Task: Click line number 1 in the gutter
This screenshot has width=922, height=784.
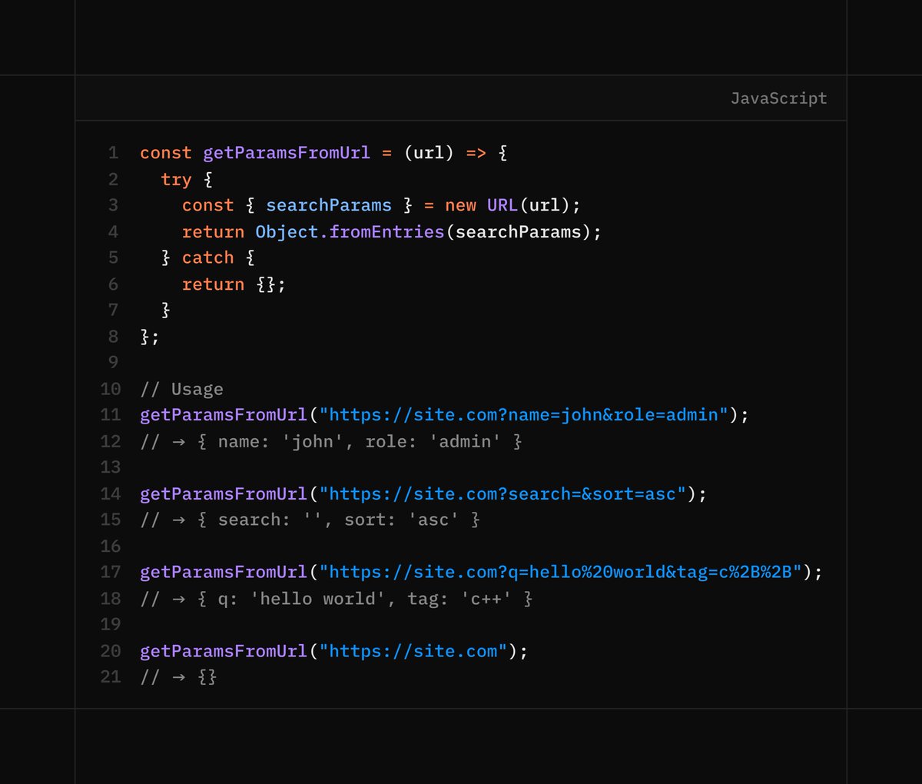Action: (x=114, y=153)
